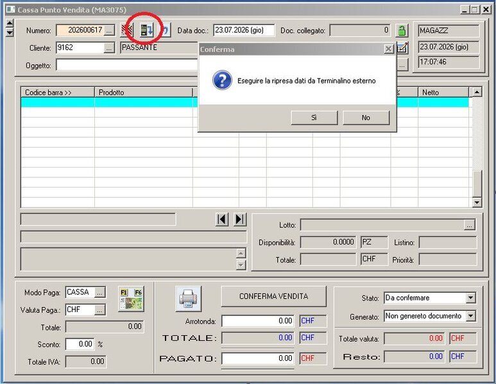The image size is (496, 384).
Task: Minimize the Cassa Punto Vendita window
Action: [465, 10]
